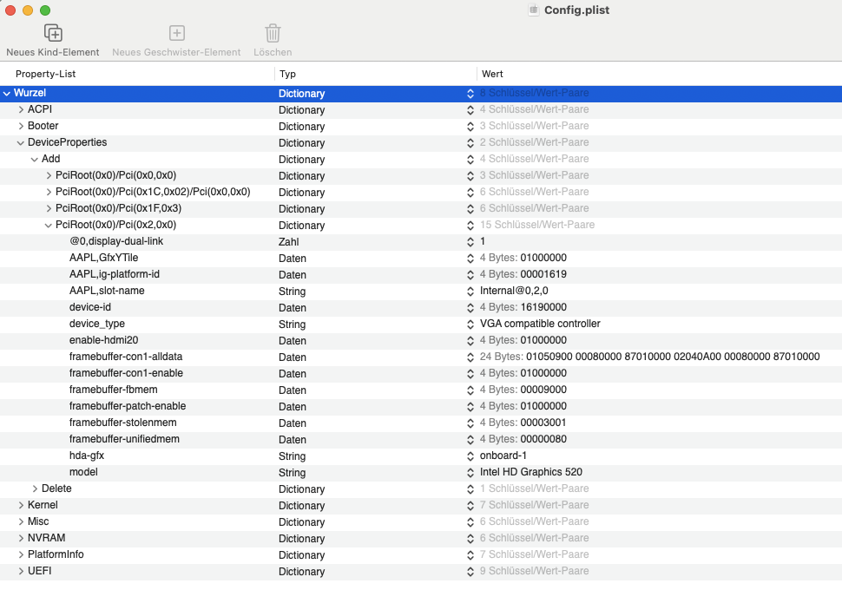Expand the PlatformInfo dictionary

(21, 554)
